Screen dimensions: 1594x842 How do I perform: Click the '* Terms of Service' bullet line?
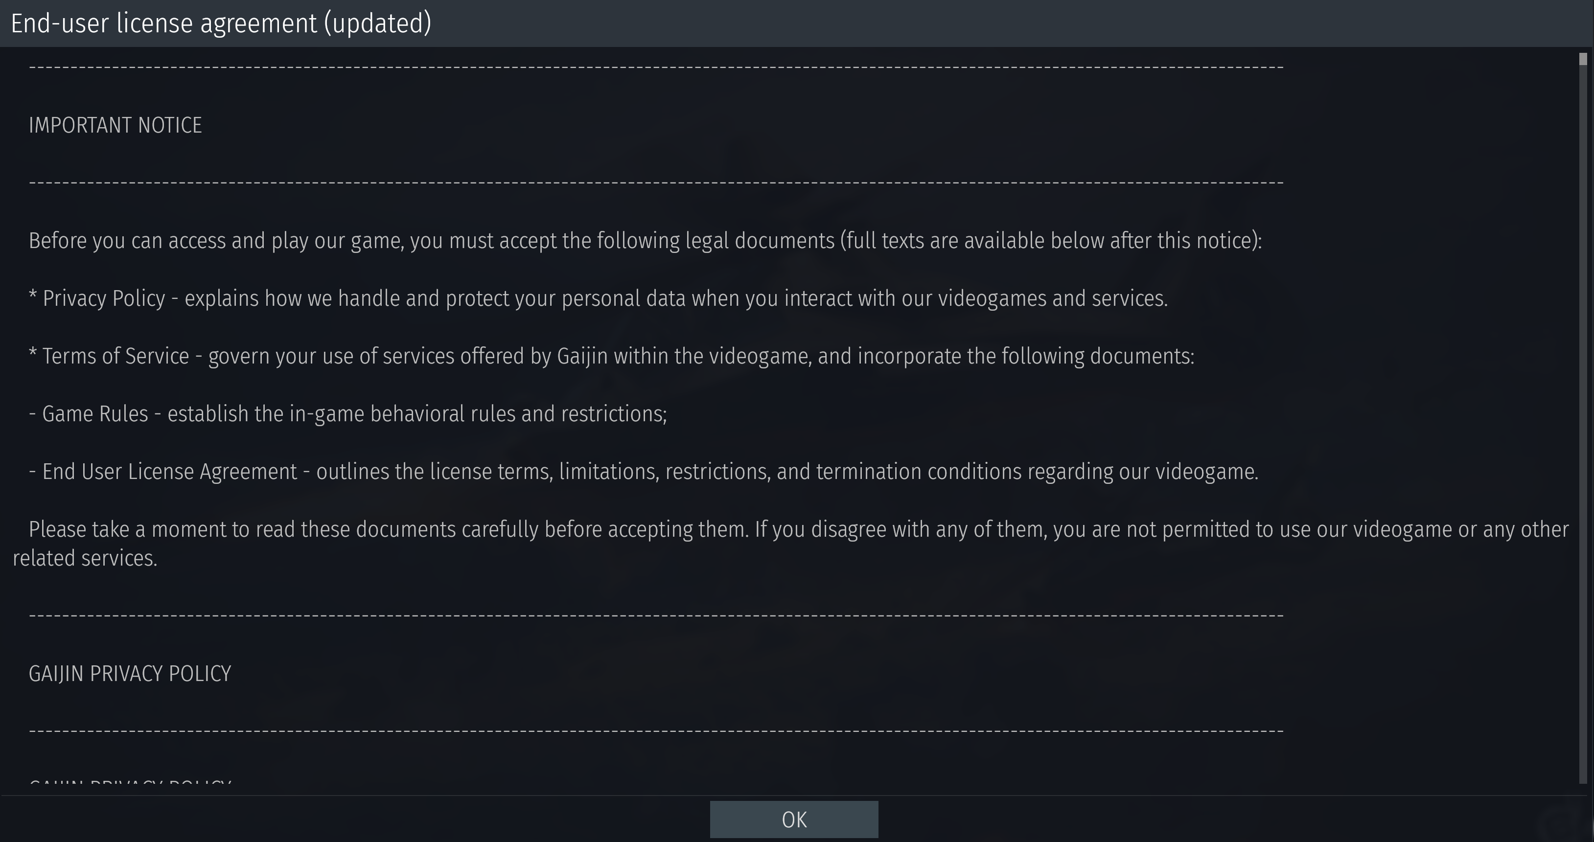pyautogui.click(x=611, y=356)
